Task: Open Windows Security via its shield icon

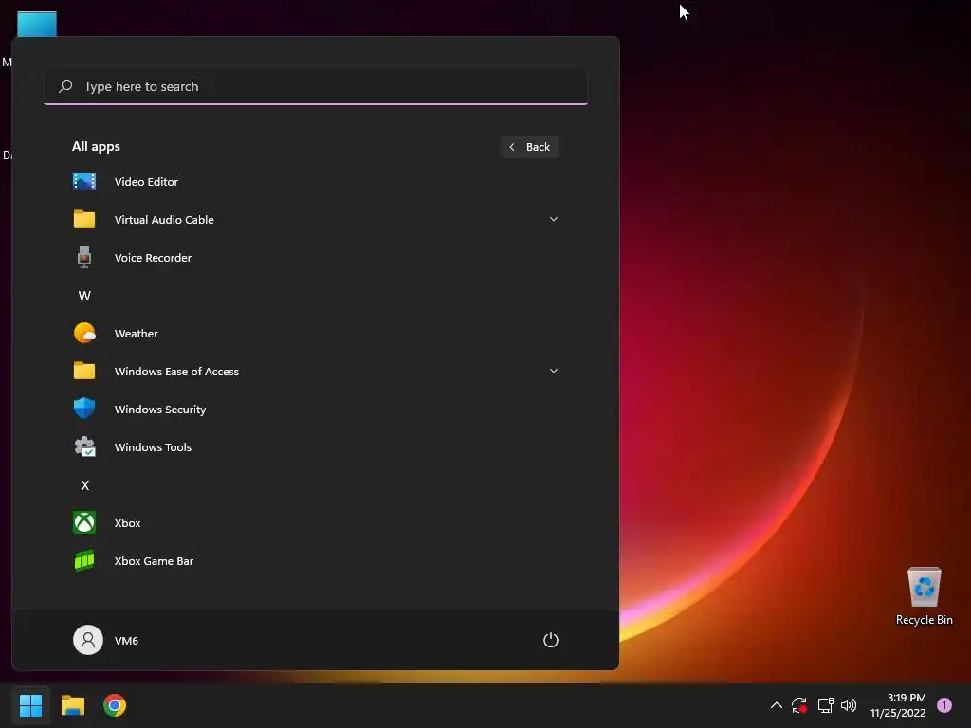Action: [x=84, y=409]
